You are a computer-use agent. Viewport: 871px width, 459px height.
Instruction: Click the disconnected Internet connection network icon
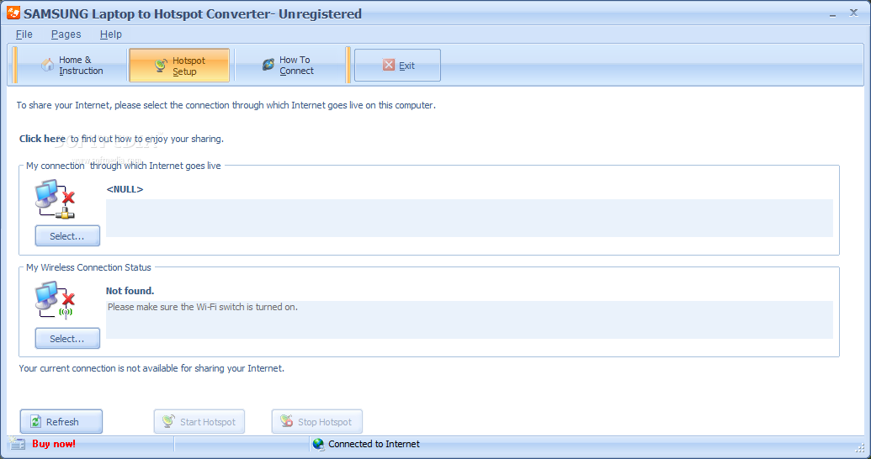[x=55, y=199]
